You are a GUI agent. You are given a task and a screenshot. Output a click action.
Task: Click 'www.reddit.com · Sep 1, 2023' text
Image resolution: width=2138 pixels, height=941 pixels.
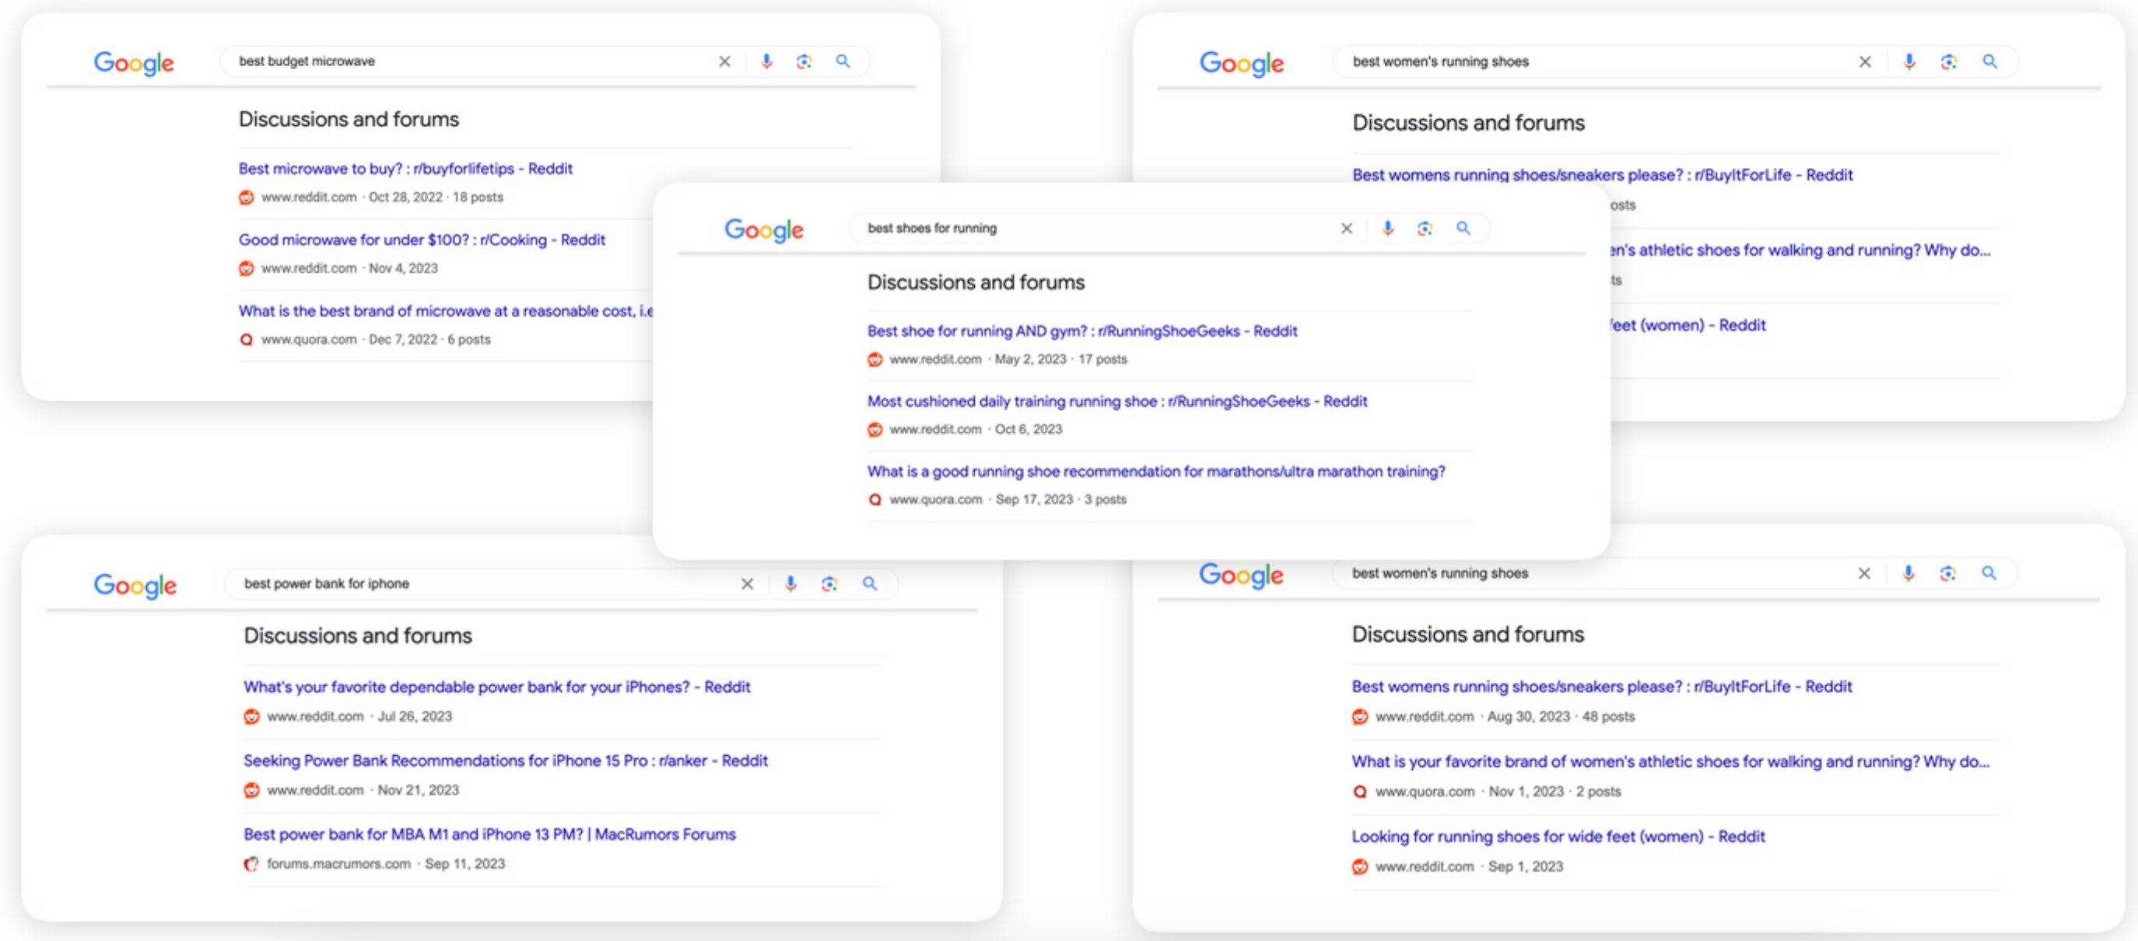1468,866
